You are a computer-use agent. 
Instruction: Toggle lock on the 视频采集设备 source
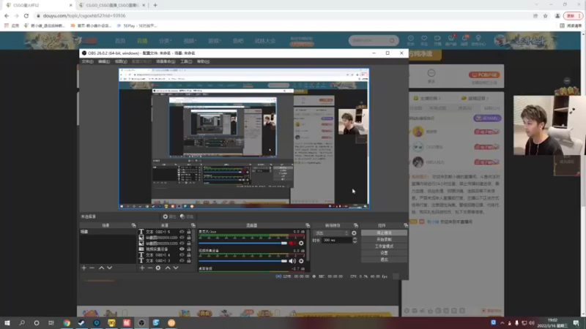click(189, 249)
